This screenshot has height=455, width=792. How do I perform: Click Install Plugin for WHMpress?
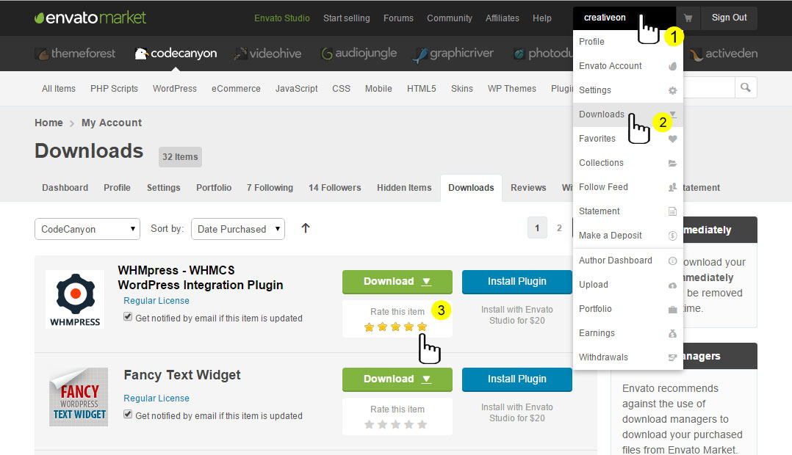516,282
